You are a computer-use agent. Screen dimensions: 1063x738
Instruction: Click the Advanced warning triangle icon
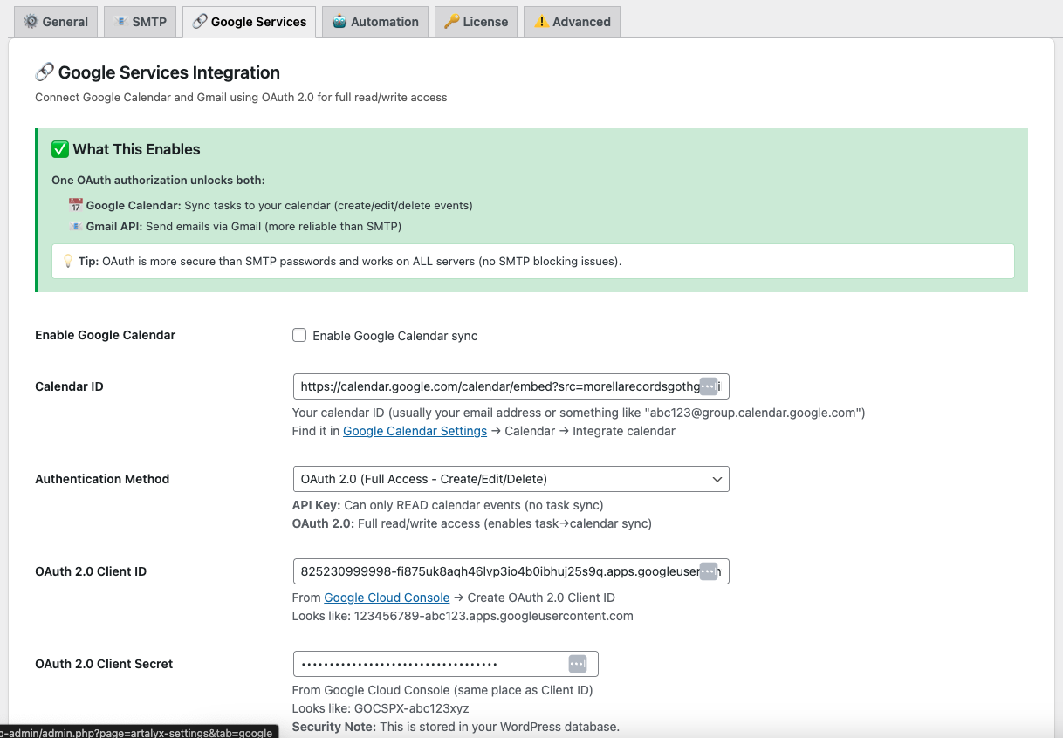click(544, 22)
